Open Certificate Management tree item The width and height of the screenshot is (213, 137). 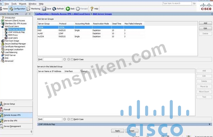pos(15,47)
